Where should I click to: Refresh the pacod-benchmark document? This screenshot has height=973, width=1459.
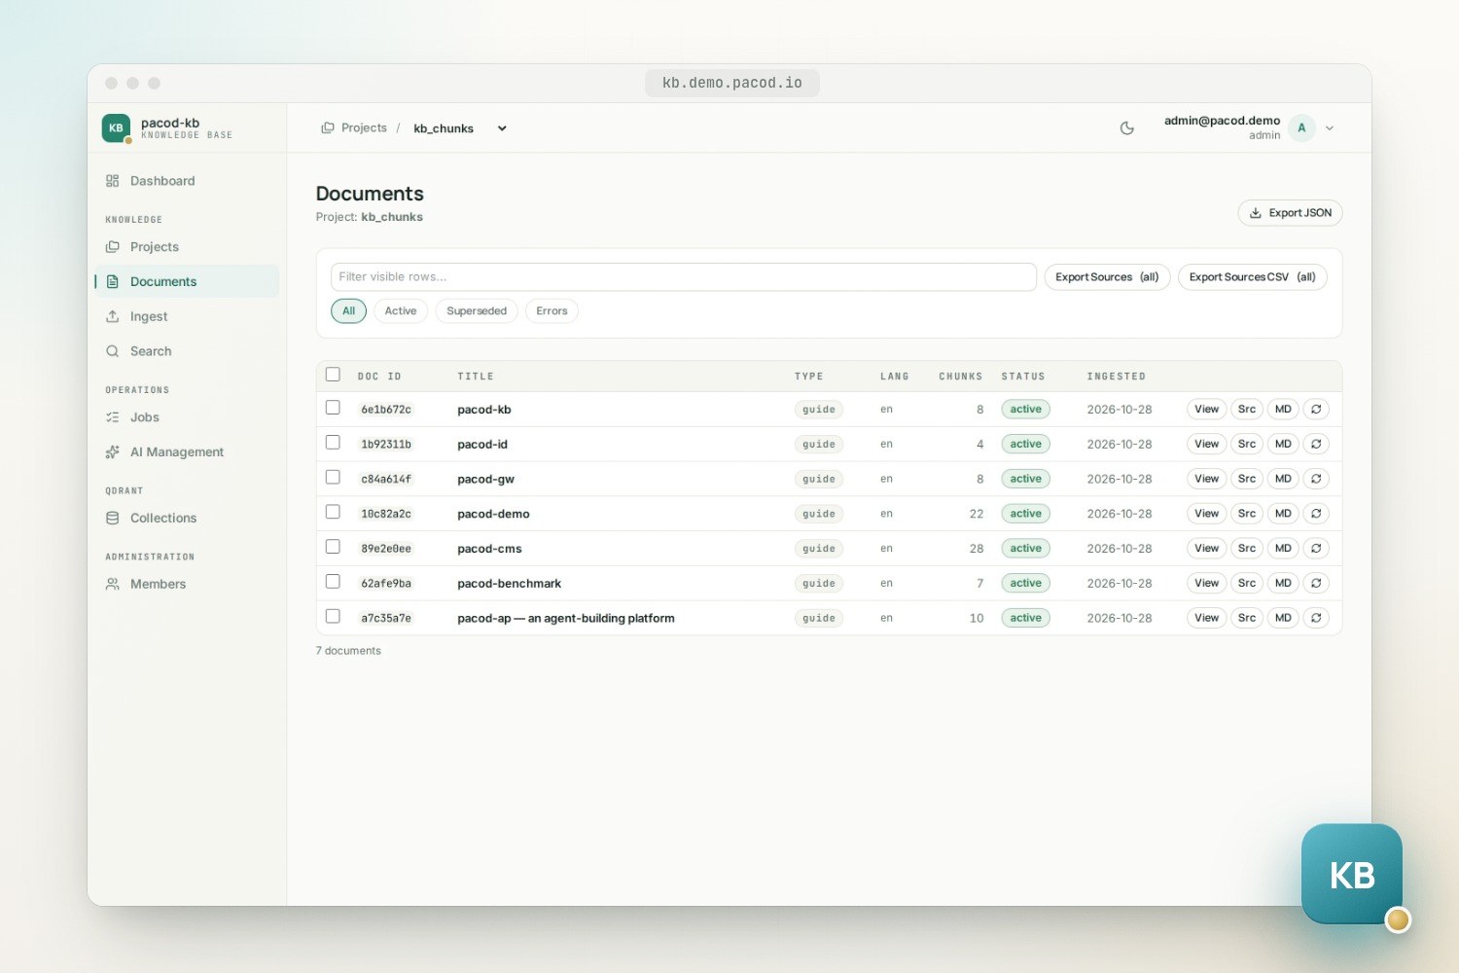click(1316, 584)
